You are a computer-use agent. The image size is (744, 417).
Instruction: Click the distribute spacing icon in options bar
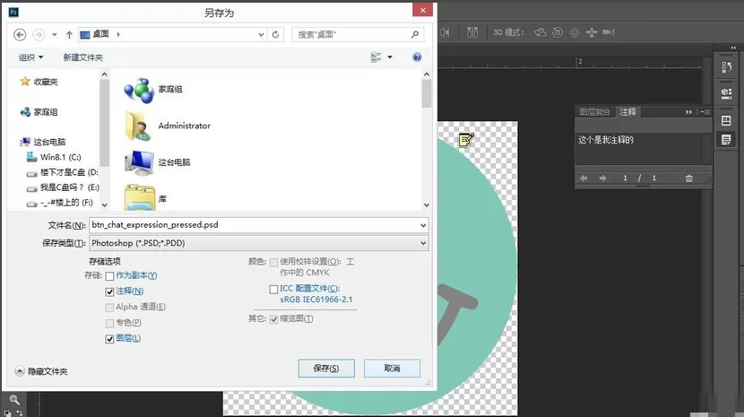point(472,32)
